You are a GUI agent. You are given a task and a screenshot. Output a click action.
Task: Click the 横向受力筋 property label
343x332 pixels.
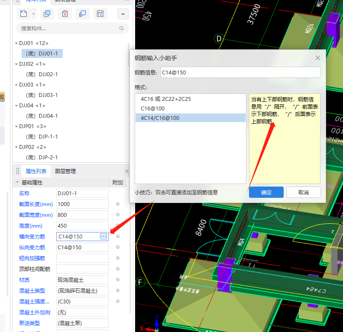pyautogui.click(x=32, y=236)
